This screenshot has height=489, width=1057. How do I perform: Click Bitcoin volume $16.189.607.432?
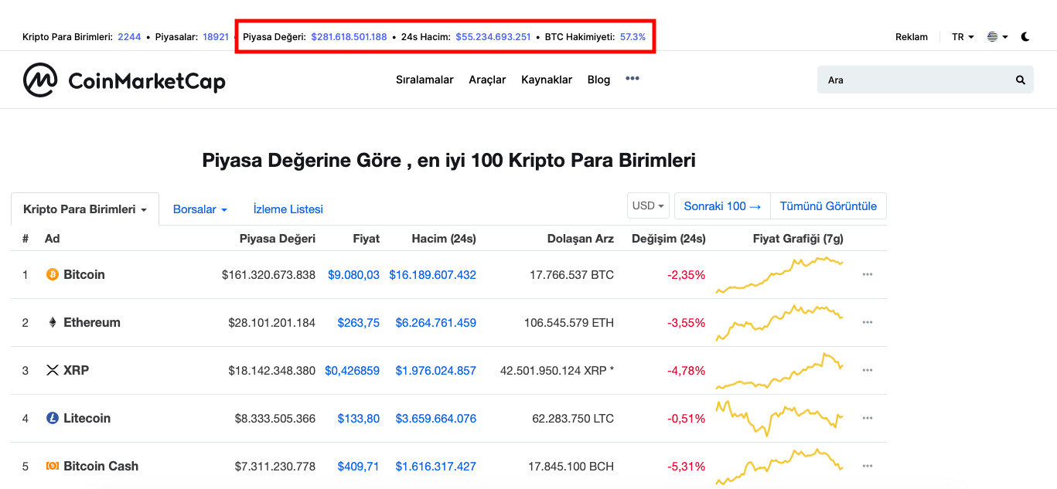(x=433, y=274)
